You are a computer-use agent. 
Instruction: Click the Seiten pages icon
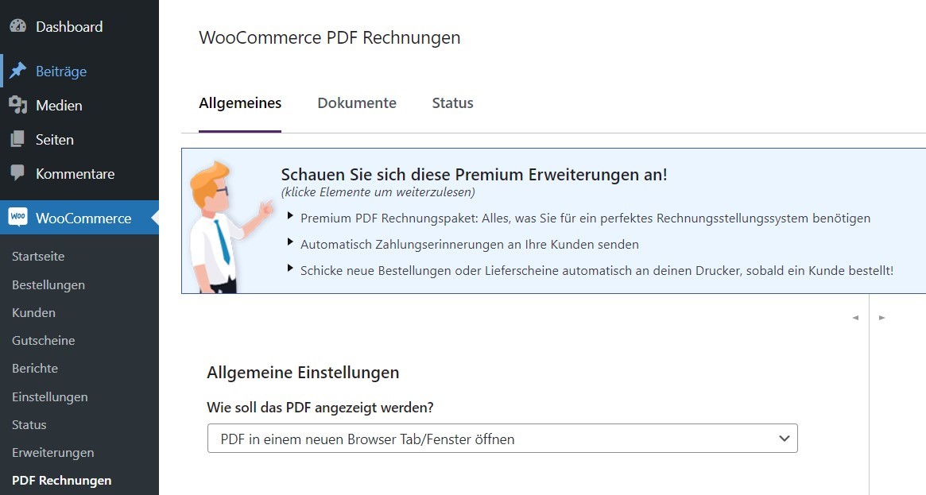click(17, 139)
